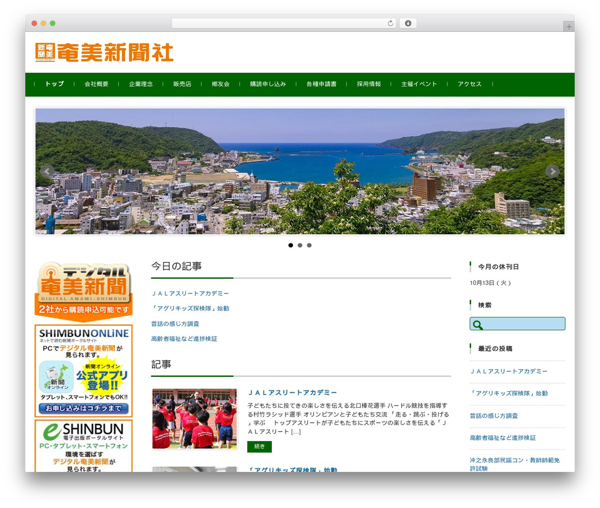This screenshot has height=508, width=600.
Task: Open 「アグリキッズ探検隊」始動 in 今日の記事 list
Action: pyautogui.click(x=190, y=308)
